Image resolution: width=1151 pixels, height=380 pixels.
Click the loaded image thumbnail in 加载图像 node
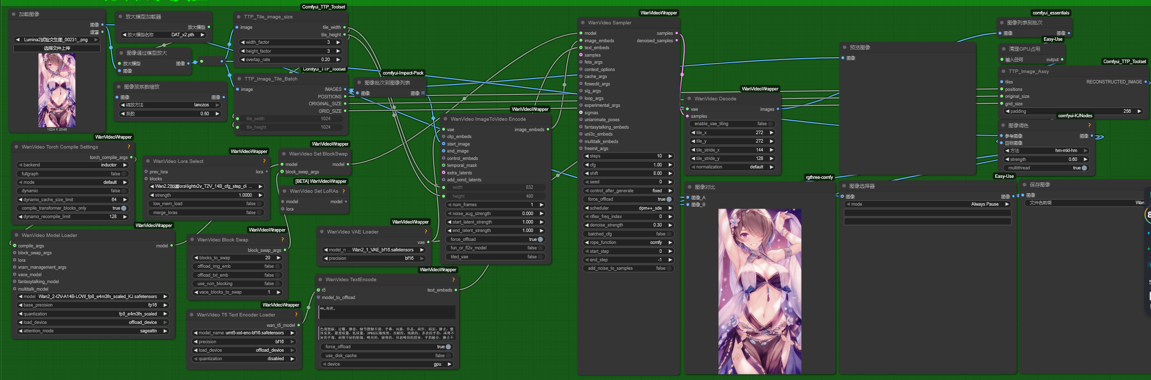coord(57,90)
